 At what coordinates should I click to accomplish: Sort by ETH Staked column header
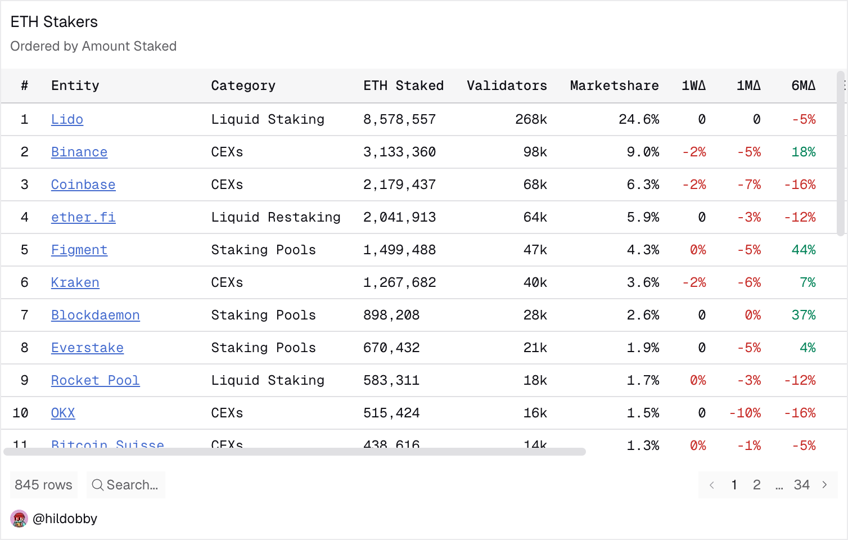(x=403, y=85)
